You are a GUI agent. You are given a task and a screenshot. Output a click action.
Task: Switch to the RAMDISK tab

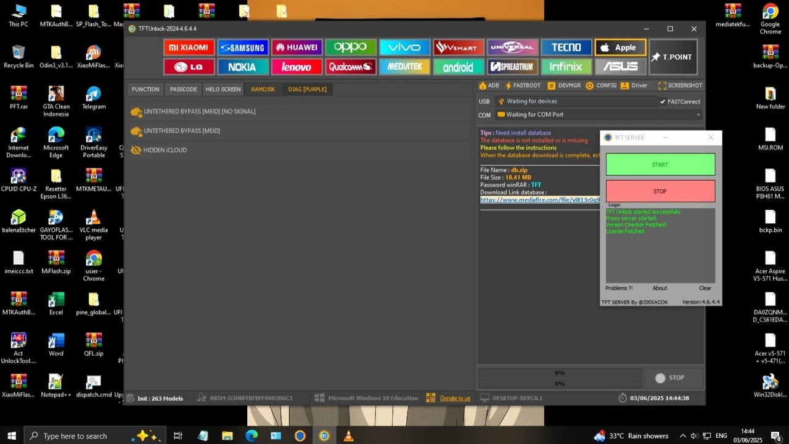tap(263, 89)
